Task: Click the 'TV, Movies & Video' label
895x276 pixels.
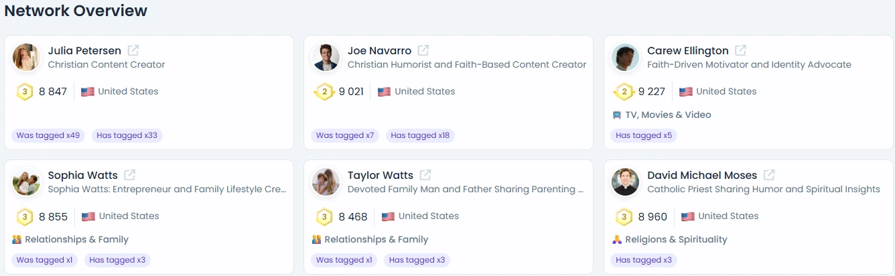Action: pos(668,115)
